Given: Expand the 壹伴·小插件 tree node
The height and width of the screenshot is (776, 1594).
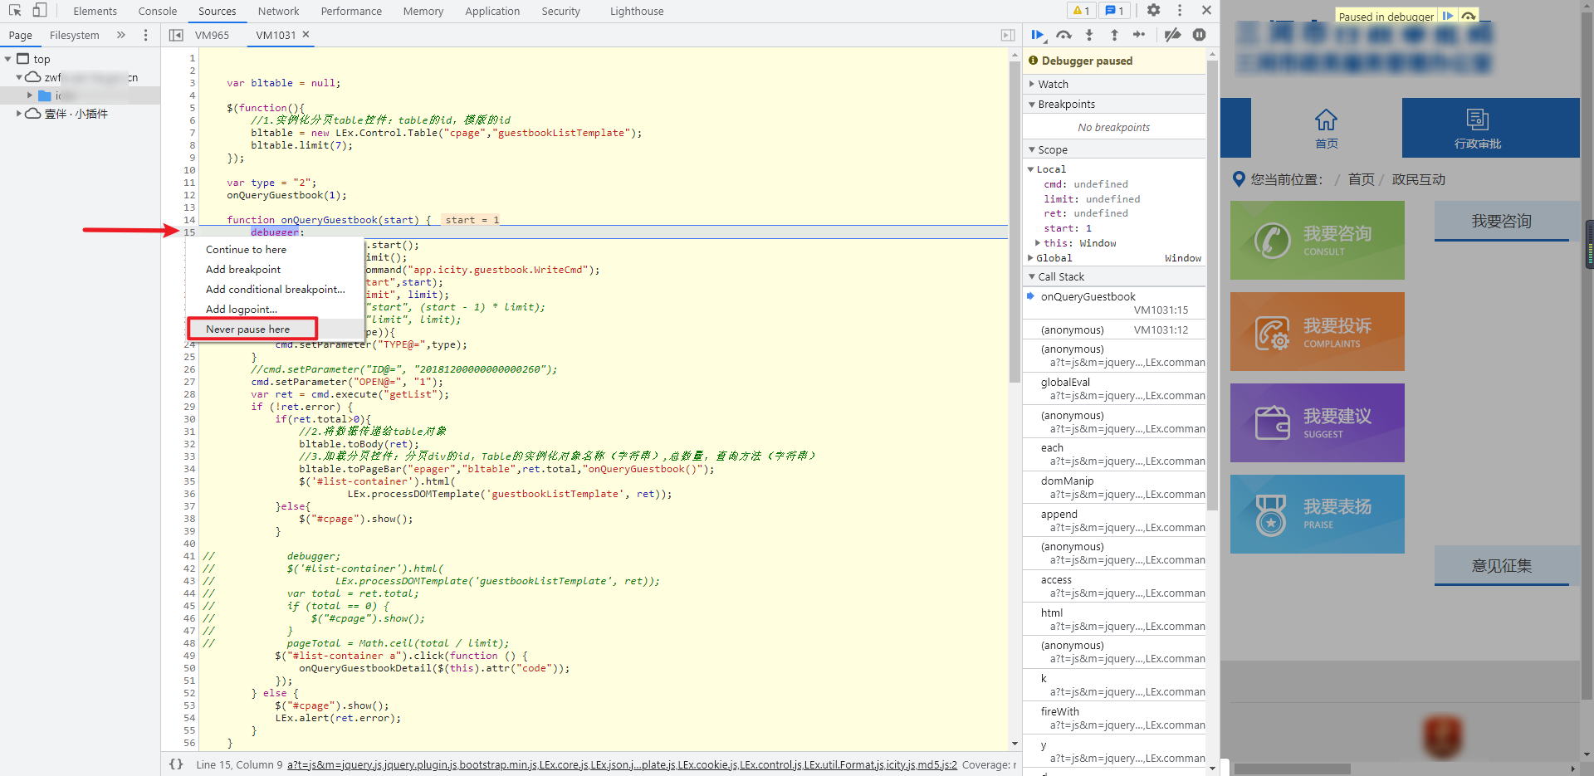Looking at the screenshot, I should pos(19,114).
